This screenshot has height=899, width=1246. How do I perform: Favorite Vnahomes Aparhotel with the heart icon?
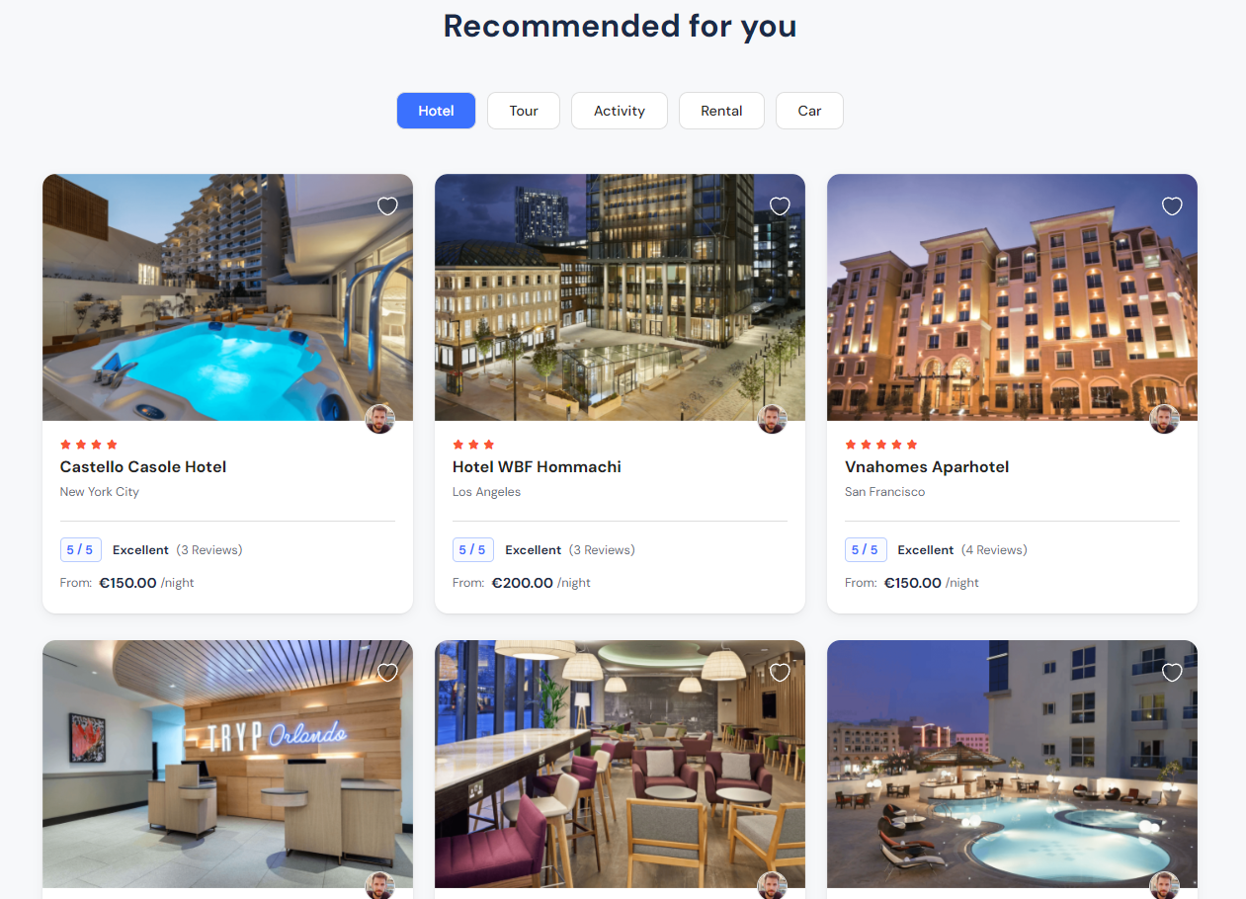pyautogui.click(x=1172, y=205)
